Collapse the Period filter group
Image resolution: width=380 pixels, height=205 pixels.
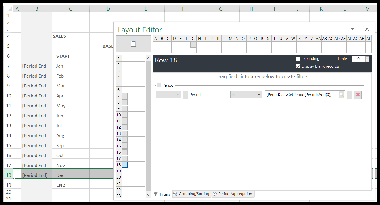pos(159,85)
